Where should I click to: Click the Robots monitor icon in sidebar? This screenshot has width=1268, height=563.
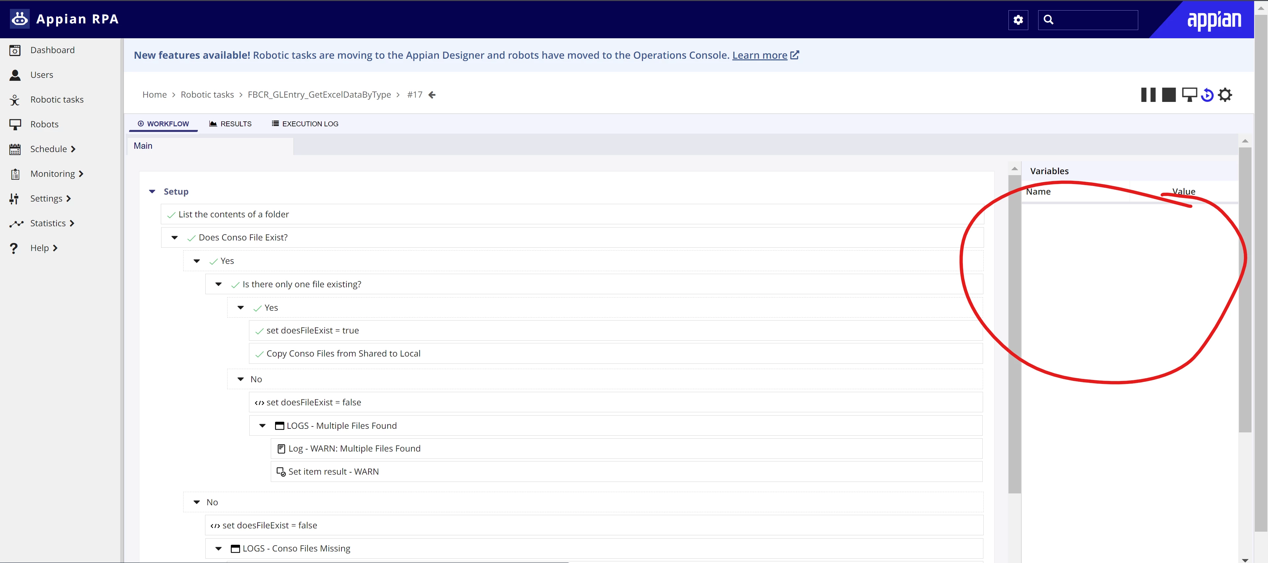[x=15, y=124]
